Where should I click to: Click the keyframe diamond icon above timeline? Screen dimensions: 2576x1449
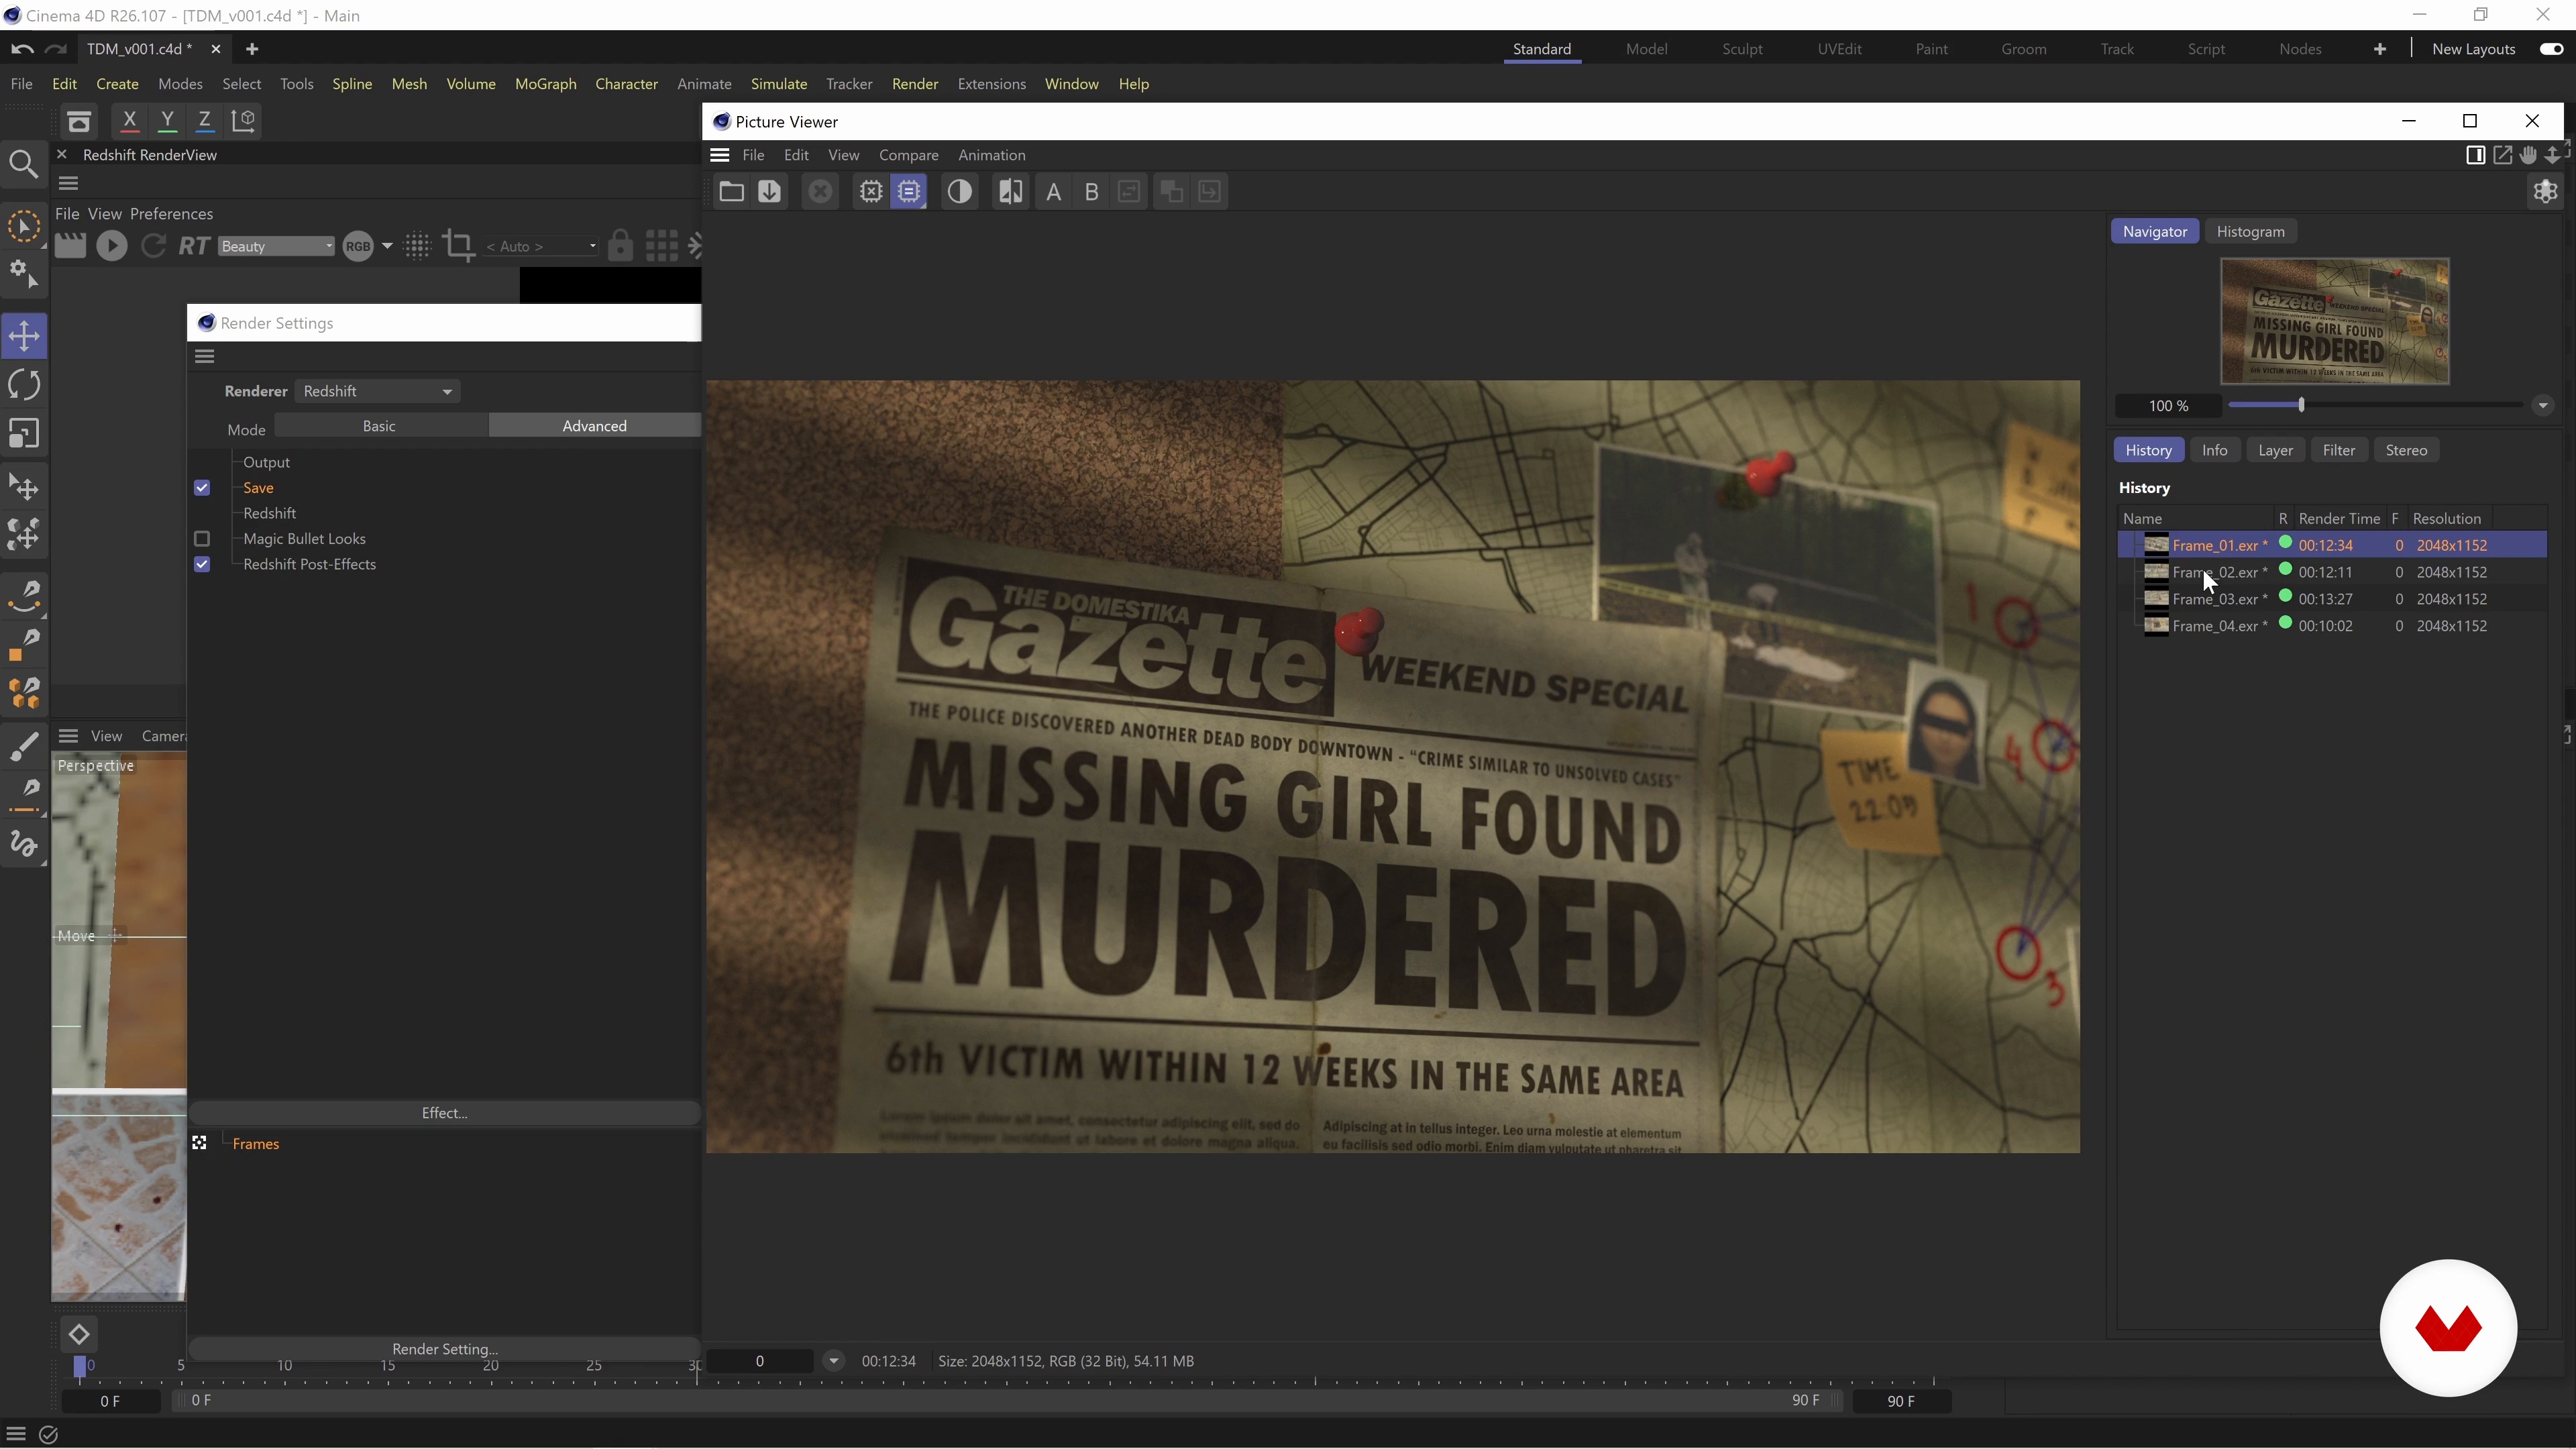[79, 1334]
